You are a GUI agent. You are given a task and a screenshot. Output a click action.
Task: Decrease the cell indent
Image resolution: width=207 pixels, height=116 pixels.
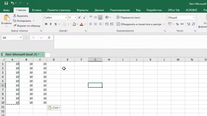[107, 24]
